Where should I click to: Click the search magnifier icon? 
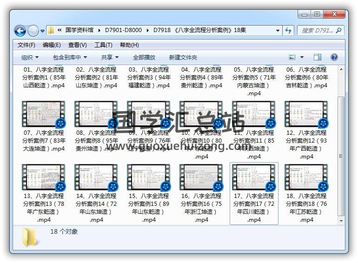[x=338, y=31]
